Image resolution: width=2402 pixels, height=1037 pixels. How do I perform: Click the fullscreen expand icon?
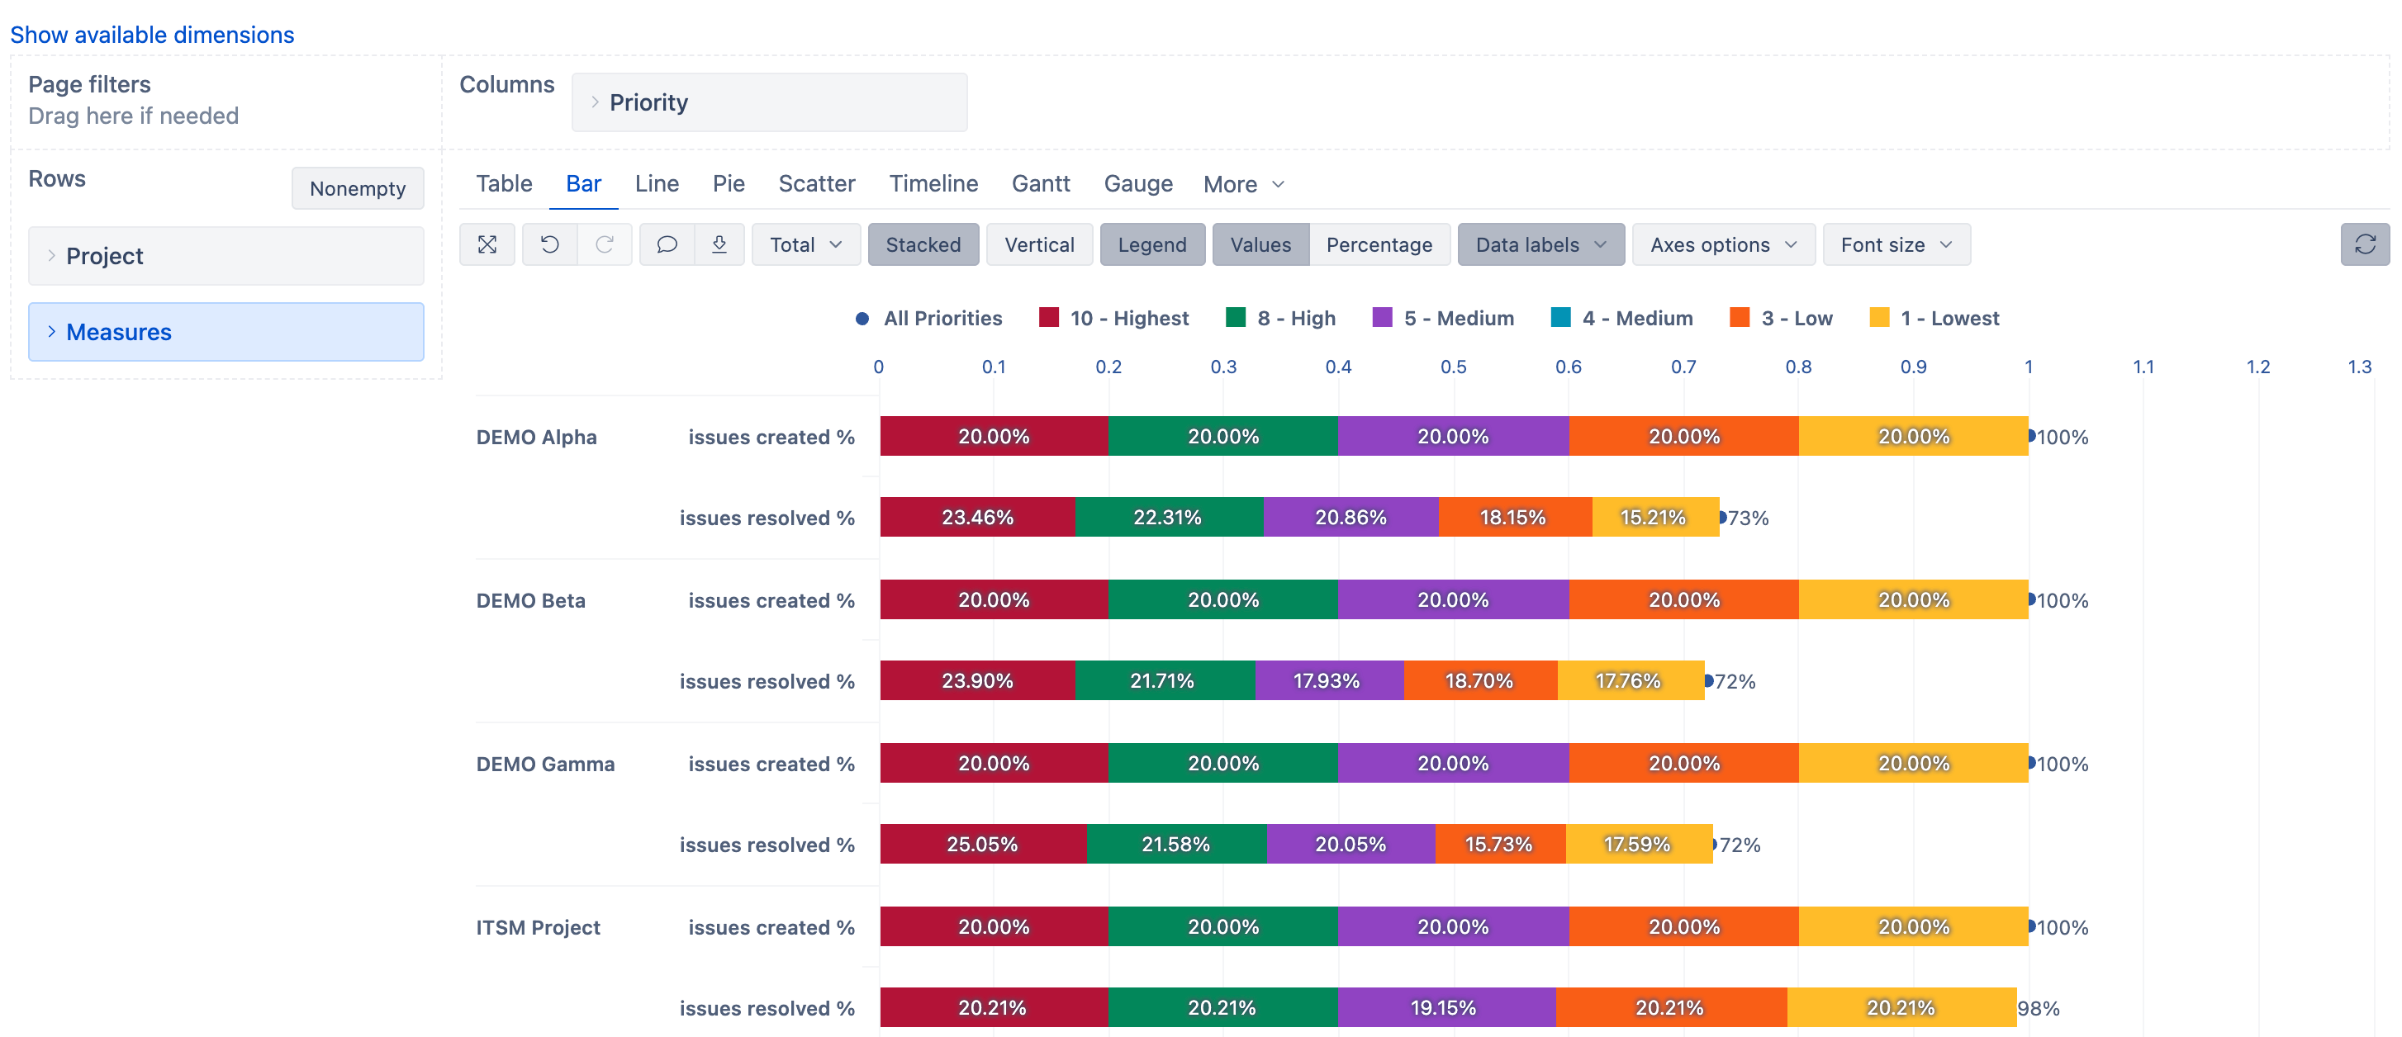tap(487, 244)
